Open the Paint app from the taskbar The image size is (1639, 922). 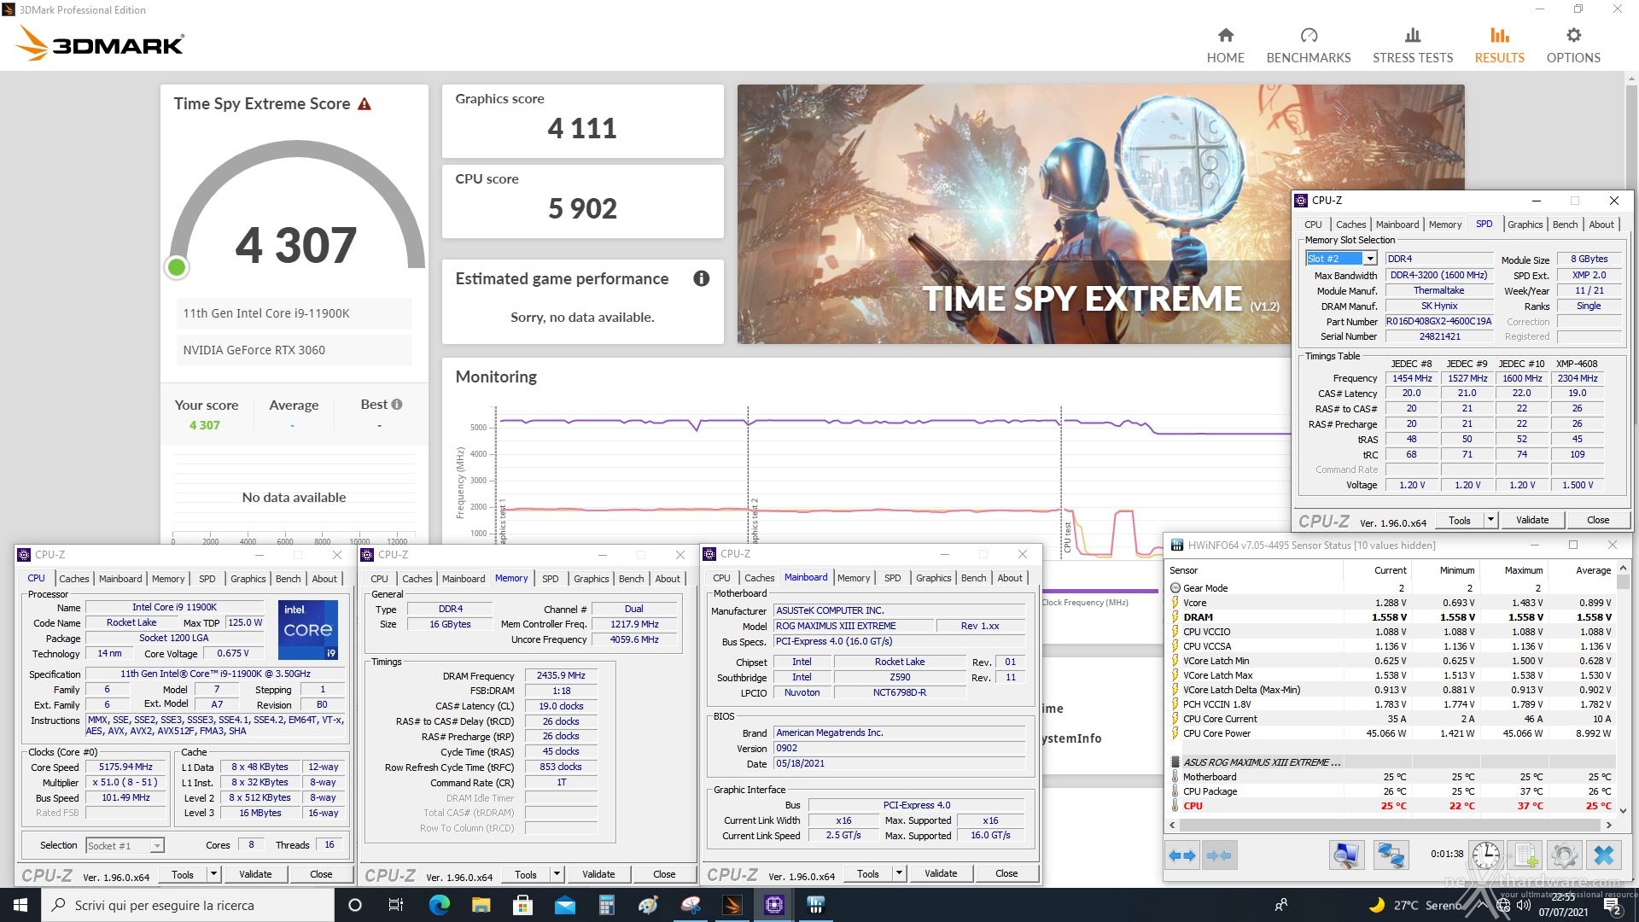pos(648,905)
